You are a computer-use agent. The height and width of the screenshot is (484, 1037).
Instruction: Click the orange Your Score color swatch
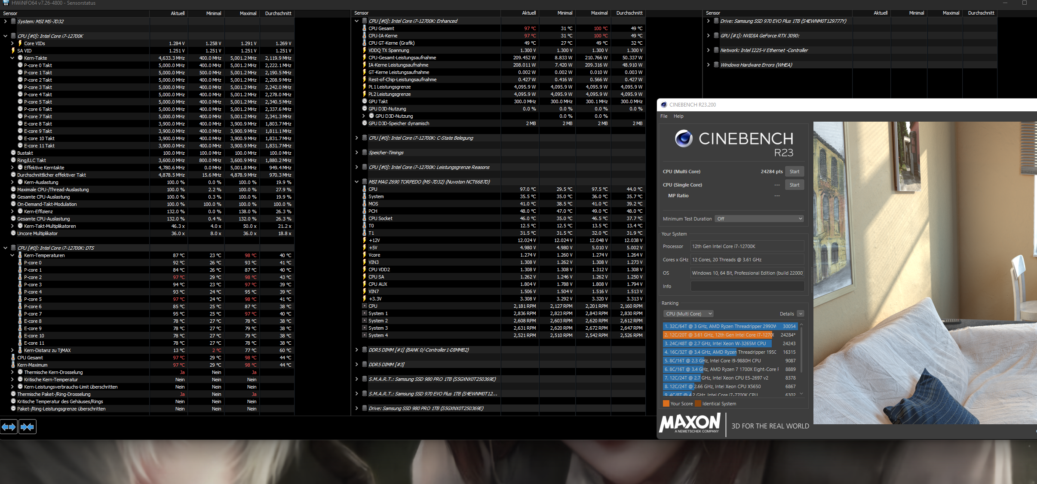pyautogui.click(x=666, y=404)
